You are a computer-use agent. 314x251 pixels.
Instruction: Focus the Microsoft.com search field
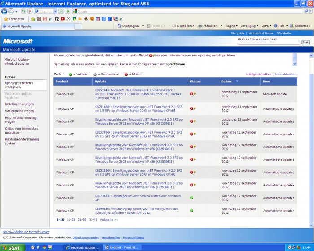[269, 42]
